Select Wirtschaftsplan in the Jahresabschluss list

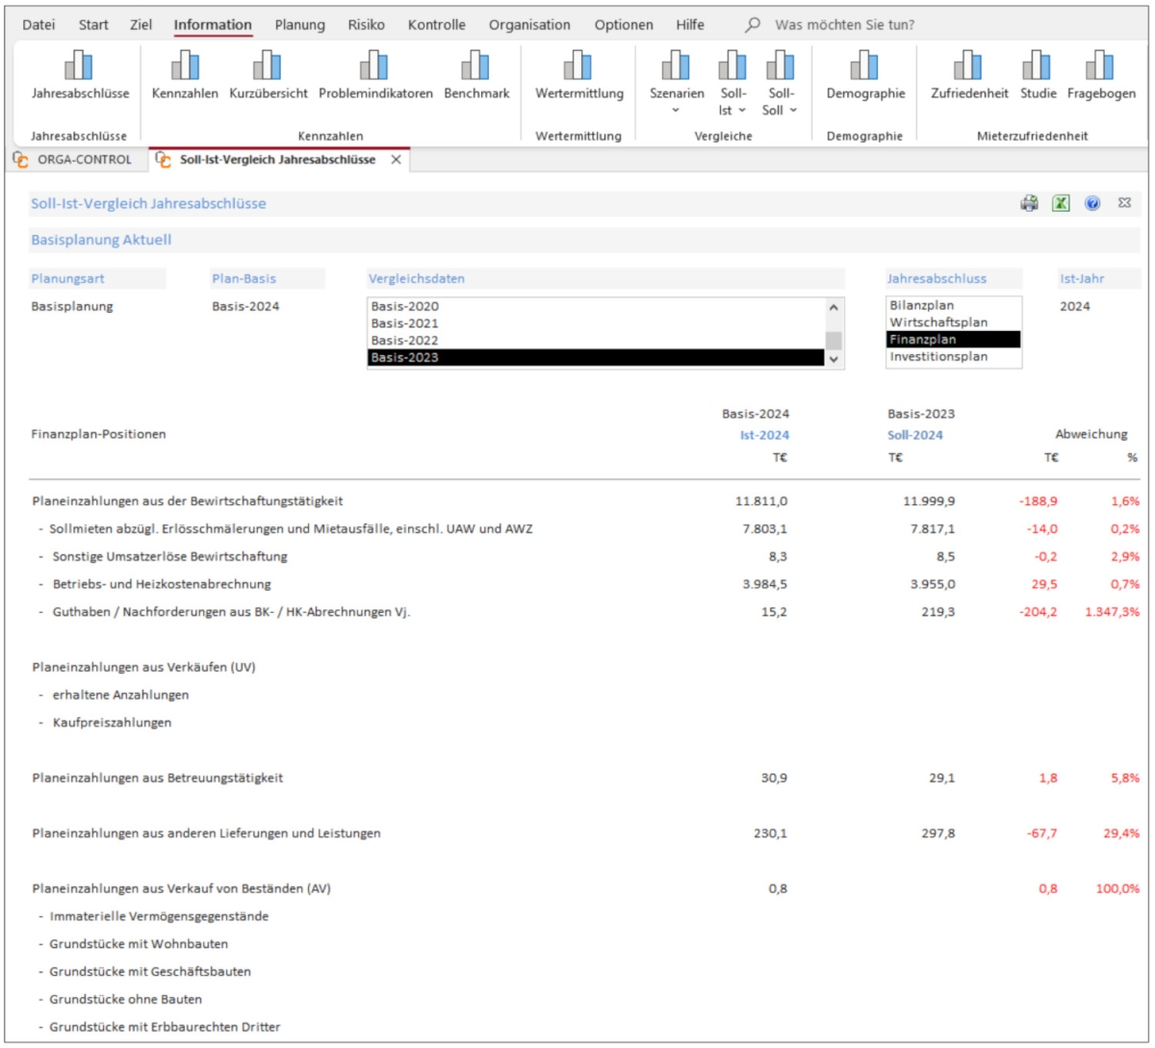pos(938,321)
